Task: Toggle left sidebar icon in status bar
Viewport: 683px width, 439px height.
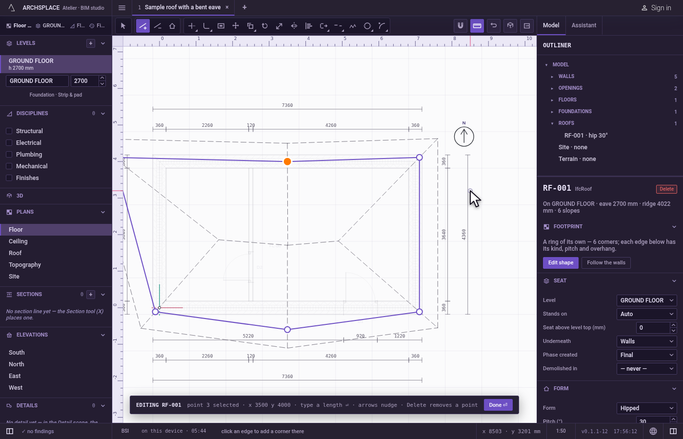Action: [x=10, y=431]
